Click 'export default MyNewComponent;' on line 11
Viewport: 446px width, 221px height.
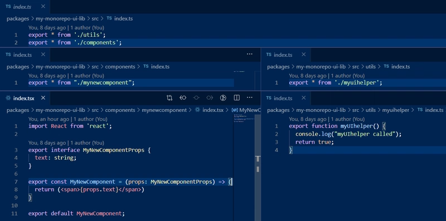tap(76, 213)
